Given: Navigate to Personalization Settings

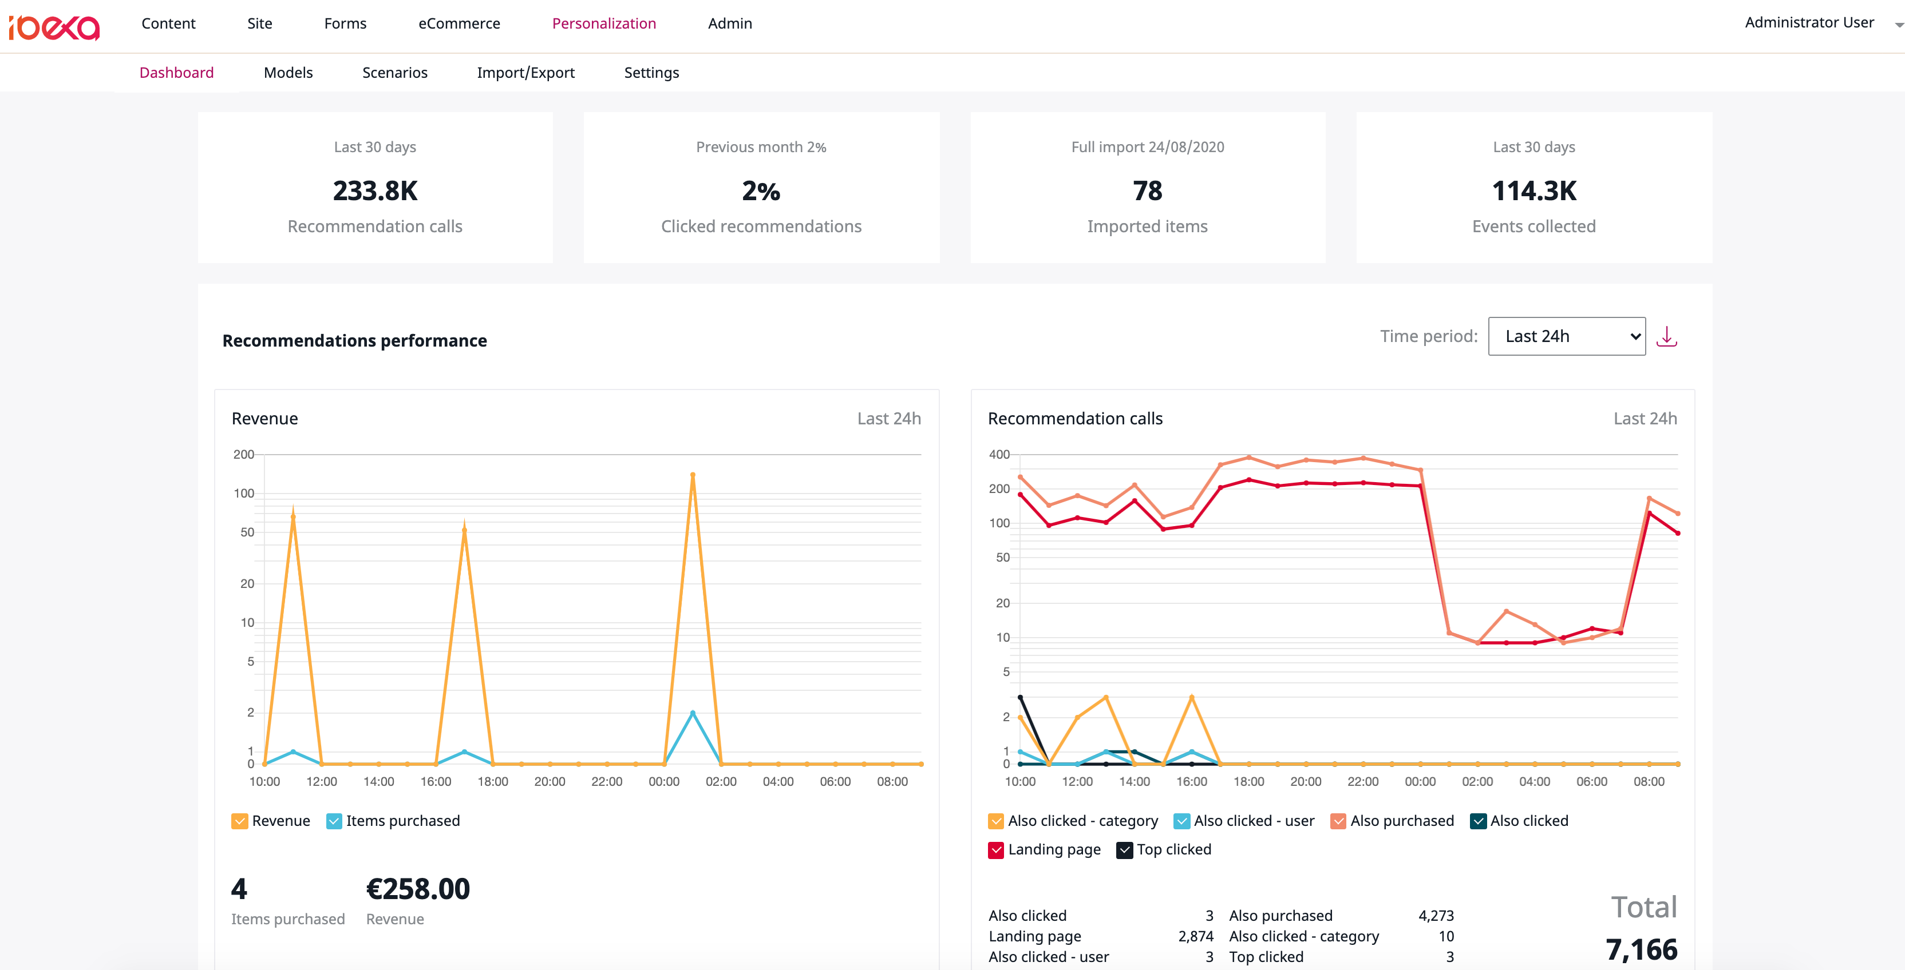Looking at the screenshot, I should pos(651,73).
